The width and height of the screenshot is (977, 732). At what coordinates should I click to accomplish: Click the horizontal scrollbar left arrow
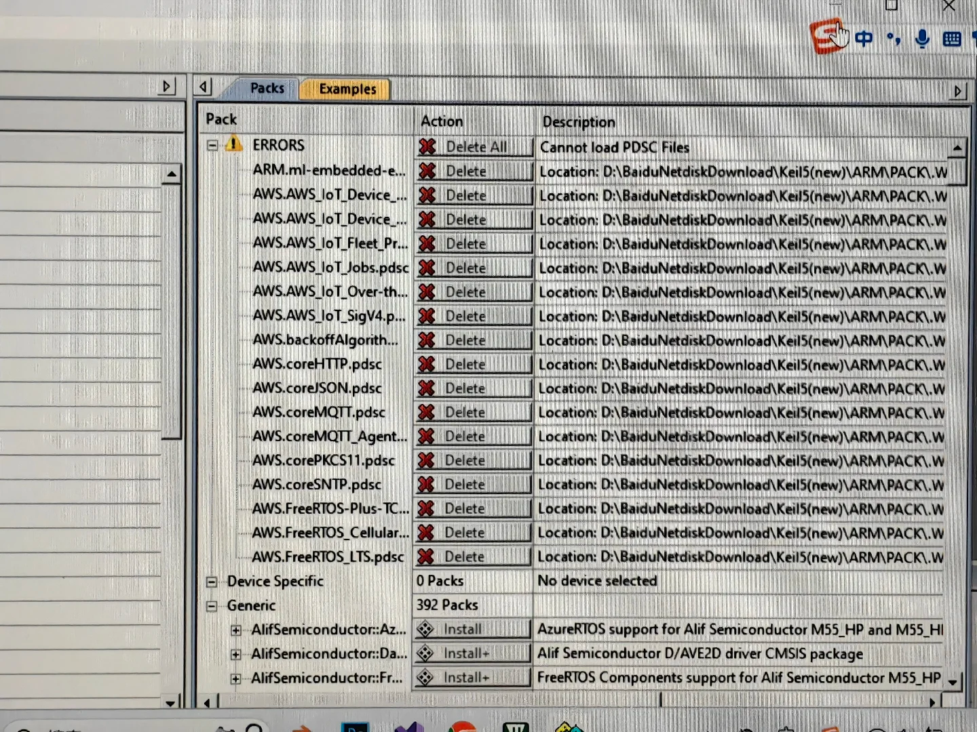(208, 702)
